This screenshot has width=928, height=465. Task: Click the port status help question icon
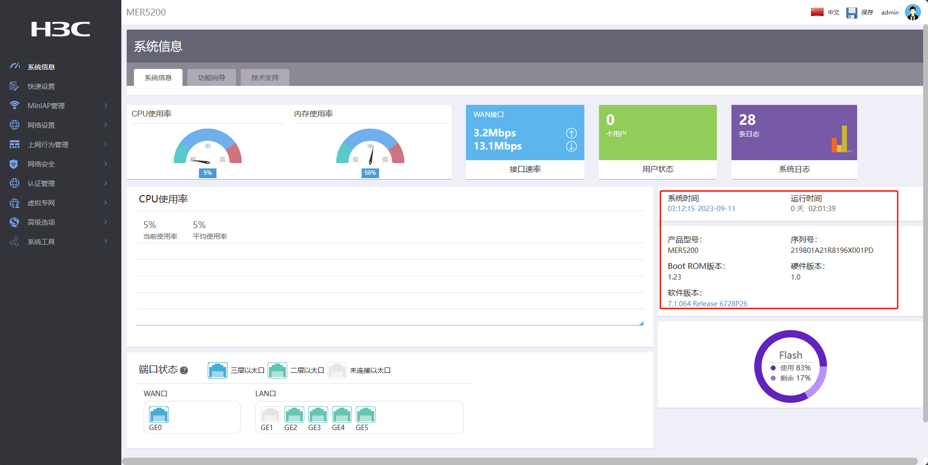click(184, 370)
